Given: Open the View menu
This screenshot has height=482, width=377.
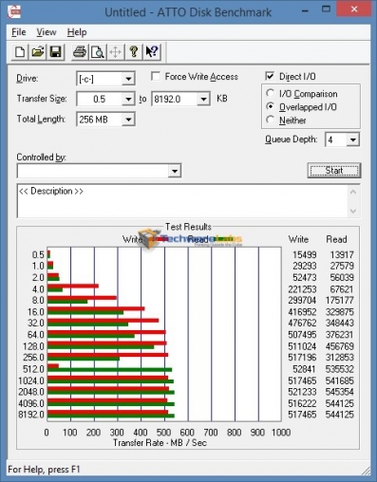Looking at the screenshot, I should pos(47,32).
